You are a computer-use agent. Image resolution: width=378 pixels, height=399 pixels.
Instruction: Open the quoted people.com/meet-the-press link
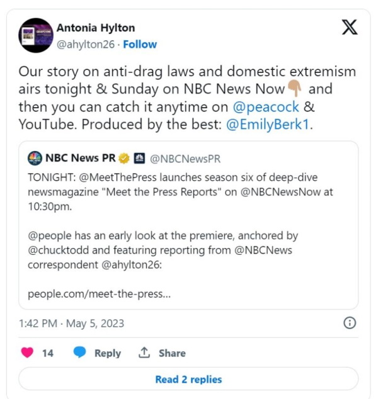coord(99,294)
